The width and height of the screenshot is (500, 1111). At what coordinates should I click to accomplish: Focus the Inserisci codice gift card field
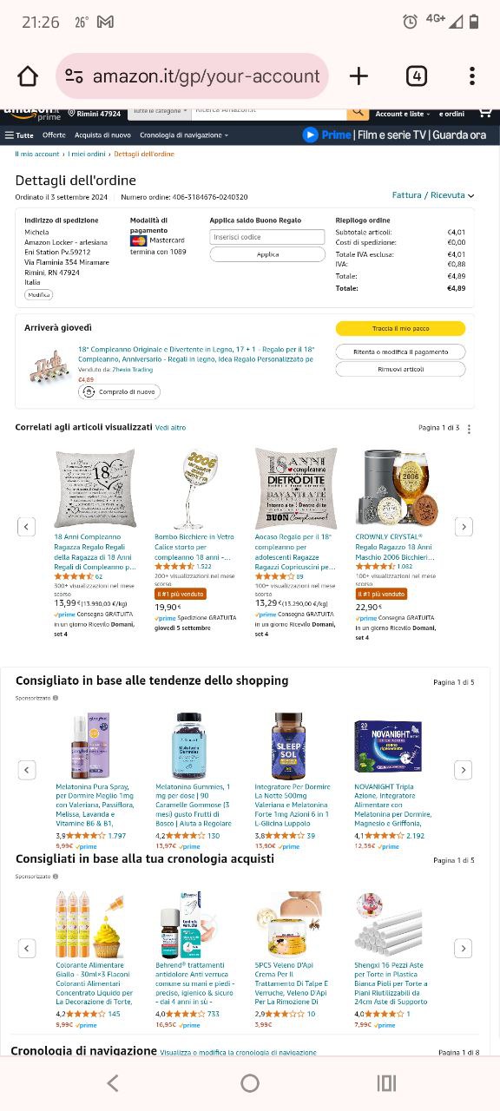click(x=267, y=237)
